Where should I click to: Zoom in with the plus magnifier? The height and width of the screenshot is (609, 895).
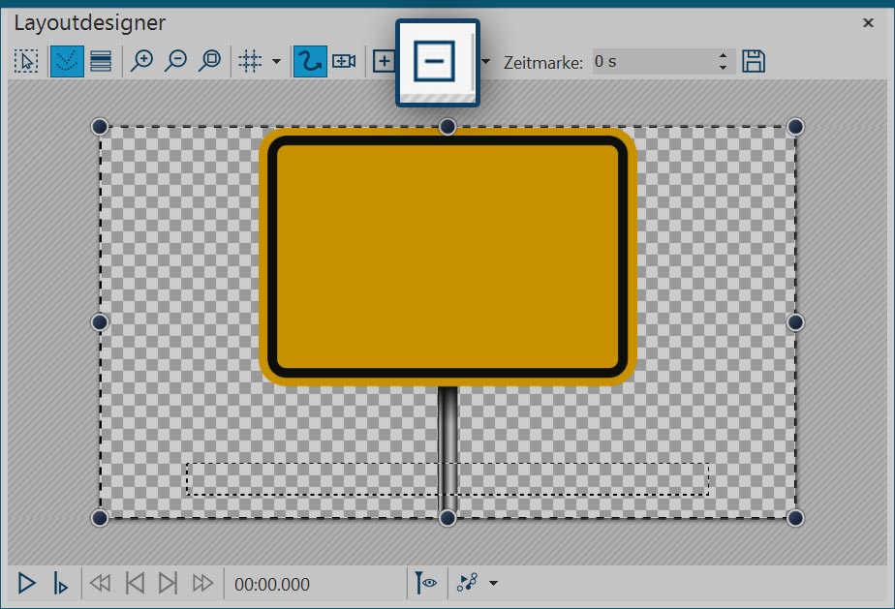142,62
